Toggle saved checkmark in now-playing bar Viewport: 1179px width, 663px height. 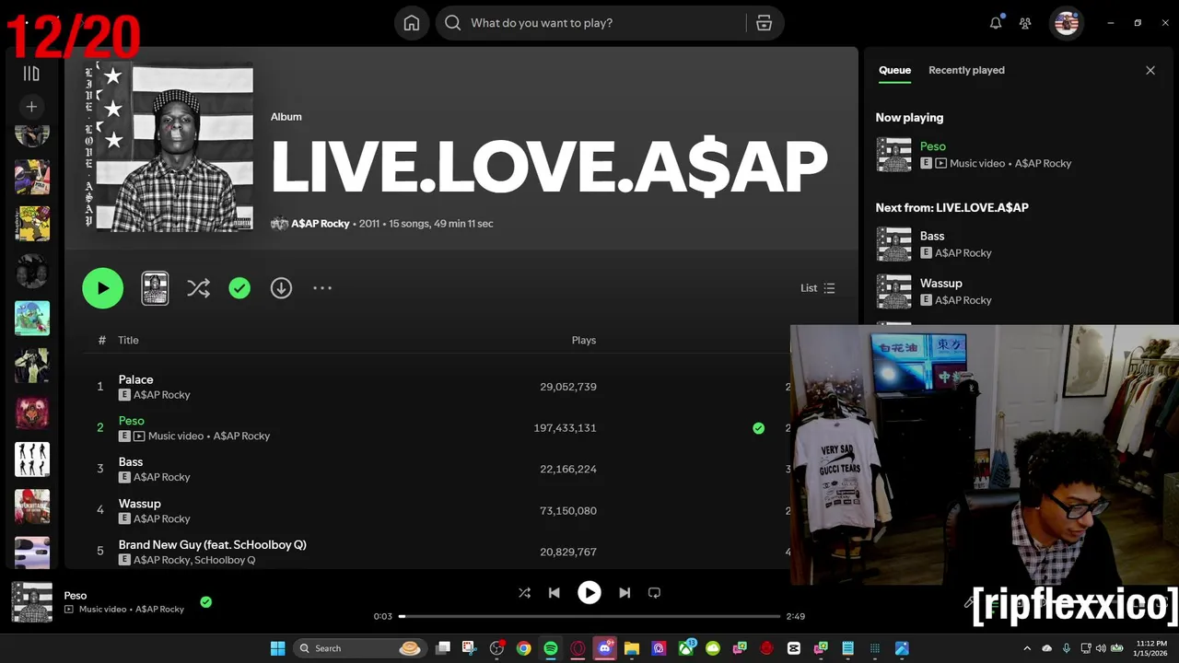(206, 602)
